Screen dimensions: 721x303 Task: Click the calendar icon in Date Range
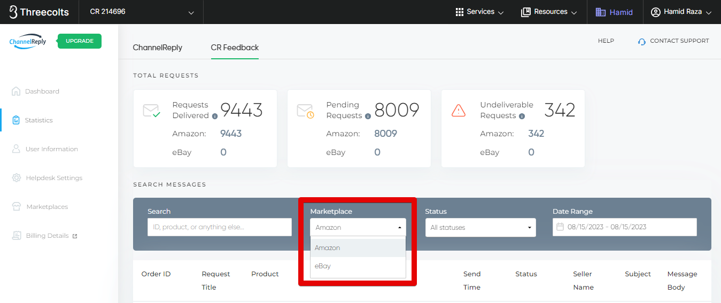click(560, 227)
